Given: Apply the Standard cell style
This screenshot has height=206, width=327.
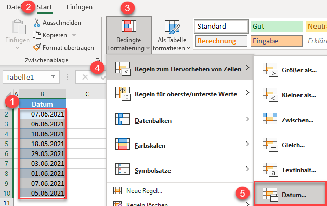Looking at the screenshot, I should click(x=221, y=27).
